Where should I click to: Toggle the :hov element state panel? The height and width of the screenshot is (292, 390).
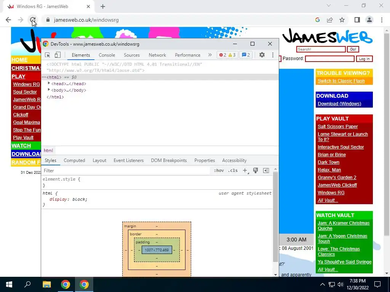tap(219, 171)
